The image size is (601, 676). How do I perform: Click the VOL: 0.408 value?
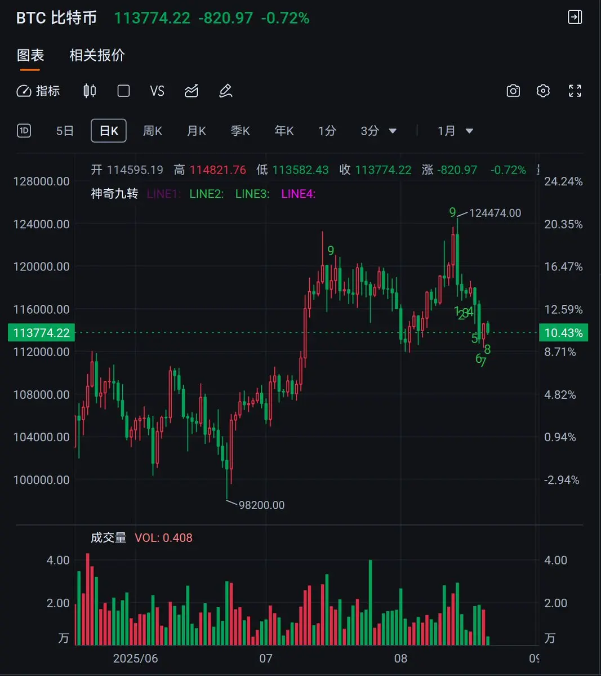point(164,537)
